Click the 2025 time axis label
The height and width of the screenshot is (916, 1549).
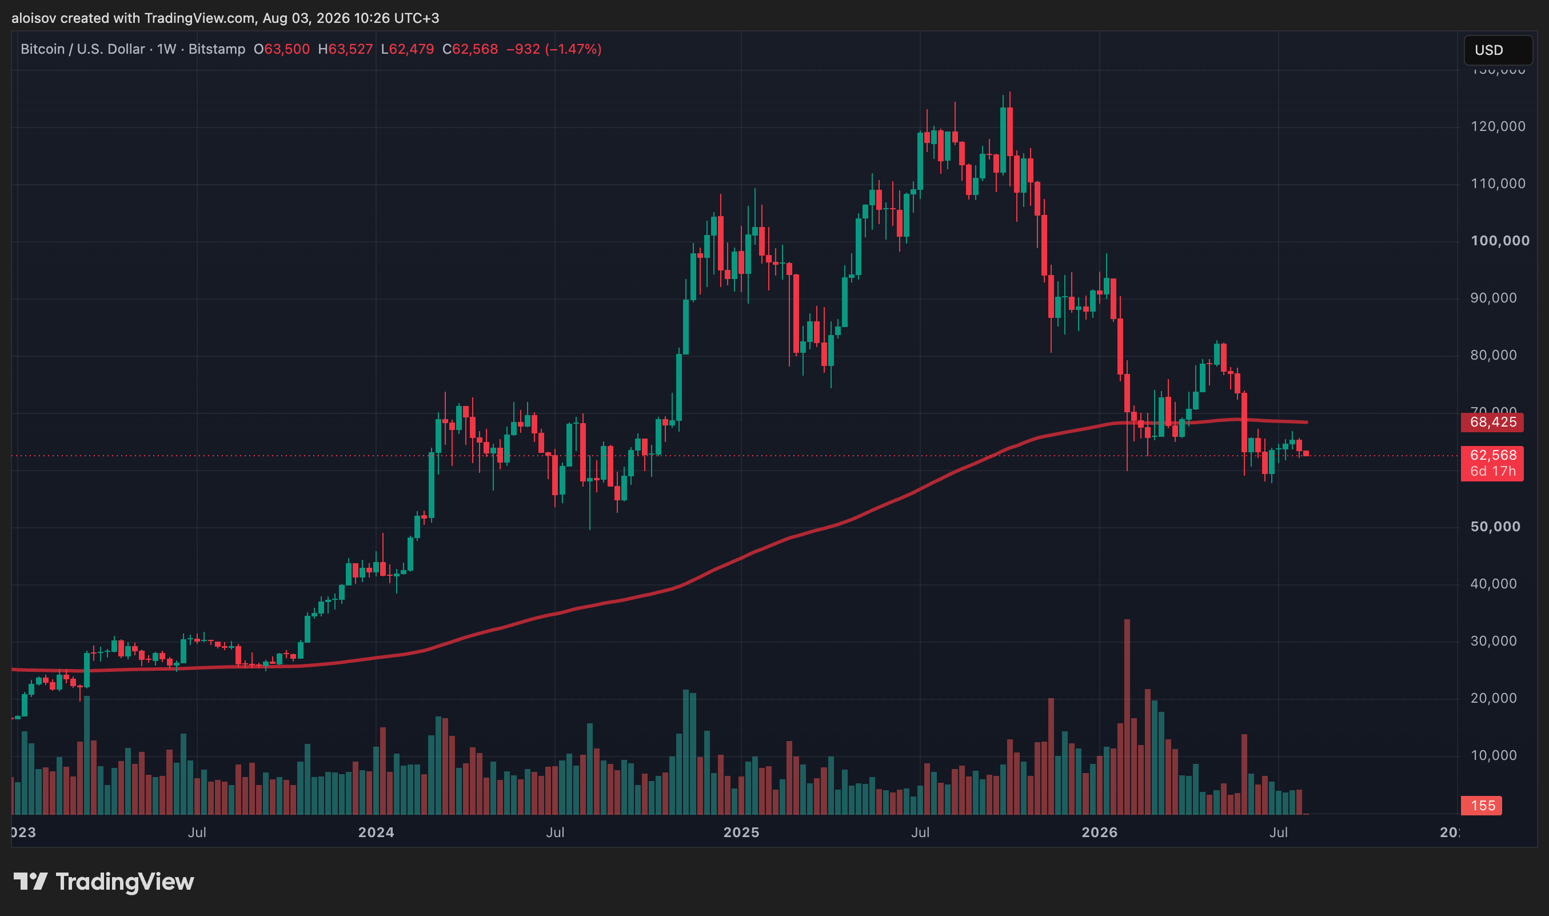[x=741, y=833]
